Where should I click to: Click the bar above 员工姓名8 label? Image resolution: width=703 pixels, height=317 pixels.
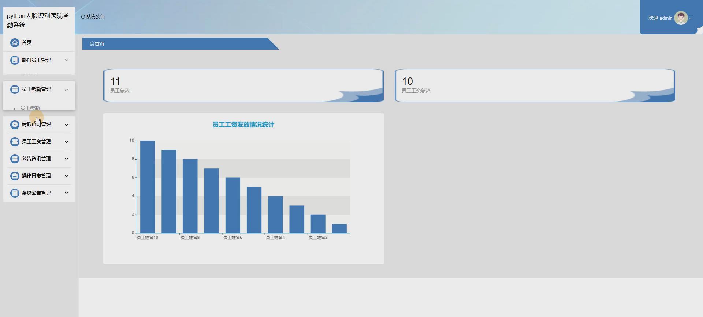pos(190,196)
